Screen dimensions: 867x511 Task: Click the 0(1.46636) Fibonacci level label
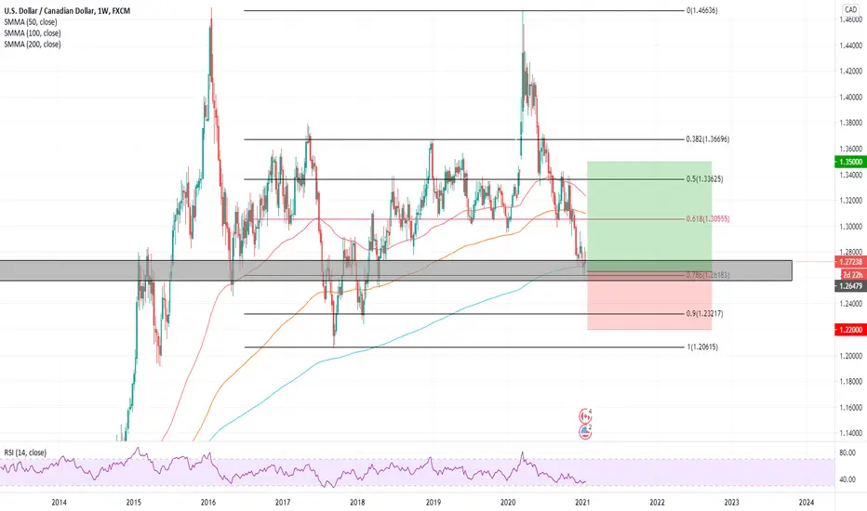point(702,10)
